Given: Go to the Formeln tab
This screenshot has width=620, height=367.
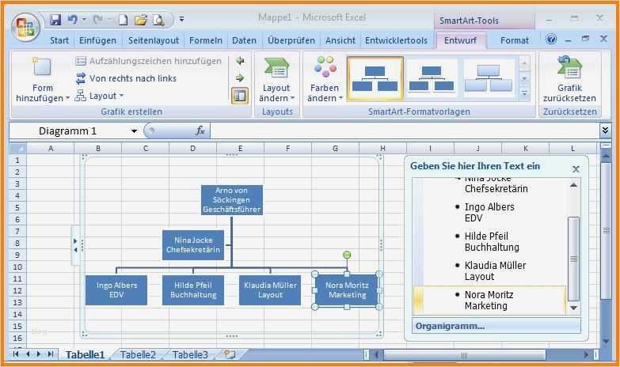Looking at the screenshot, I should tap(206, 40).
